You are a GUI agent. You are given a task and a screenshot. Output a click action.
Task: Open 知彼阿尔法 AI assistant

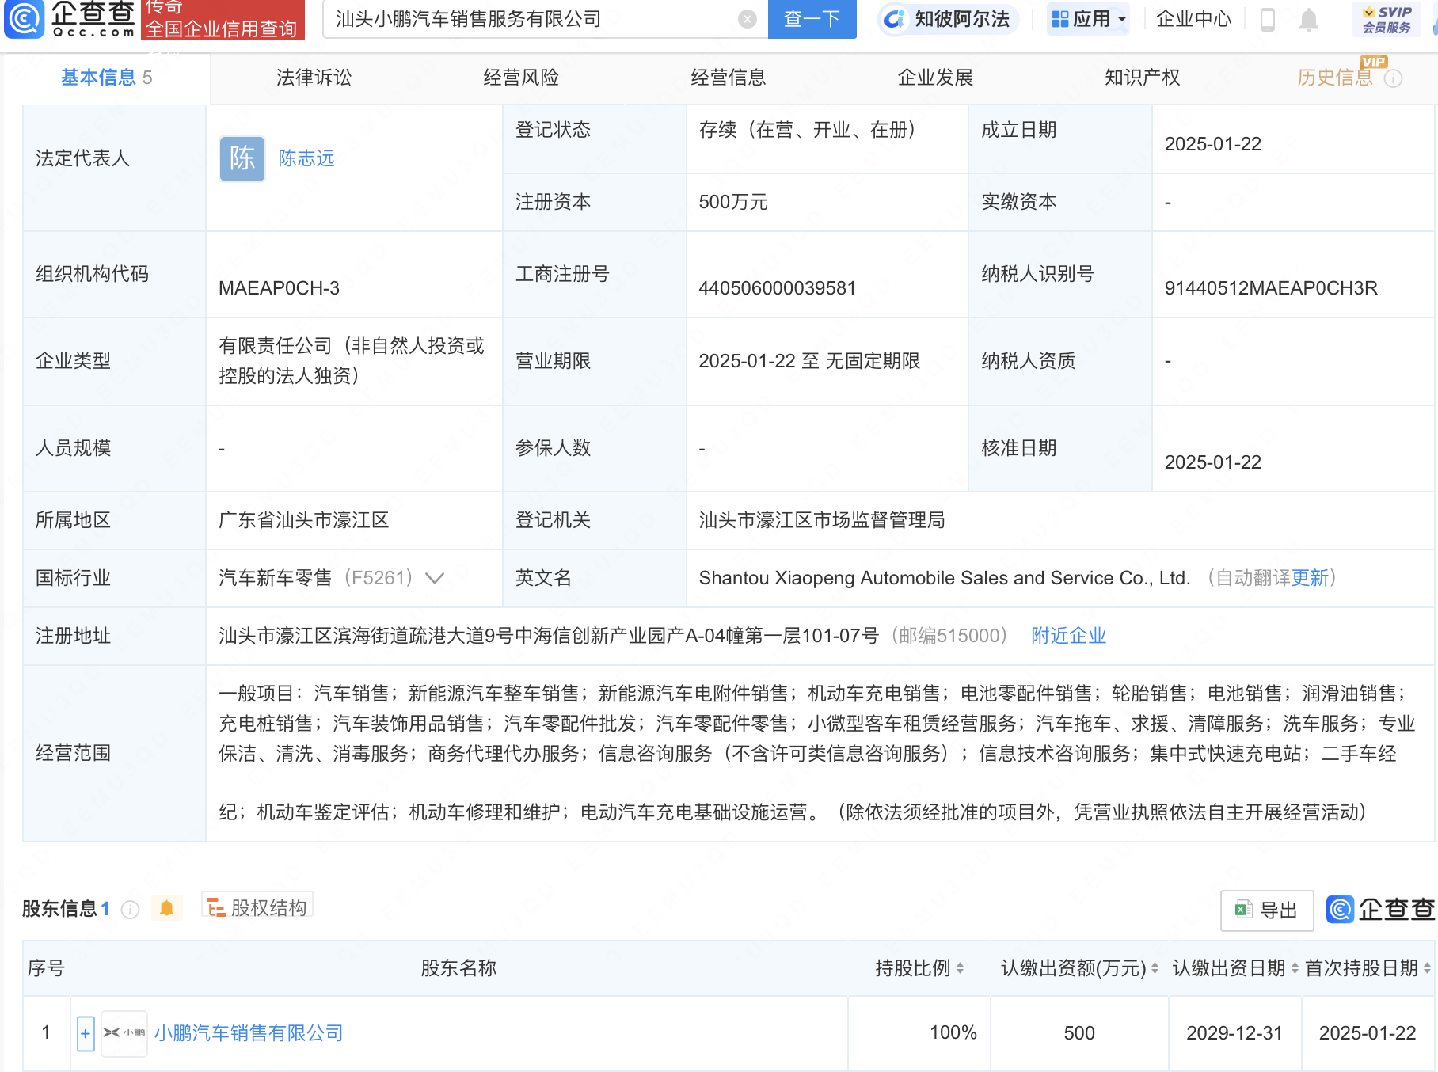point(948,19)
